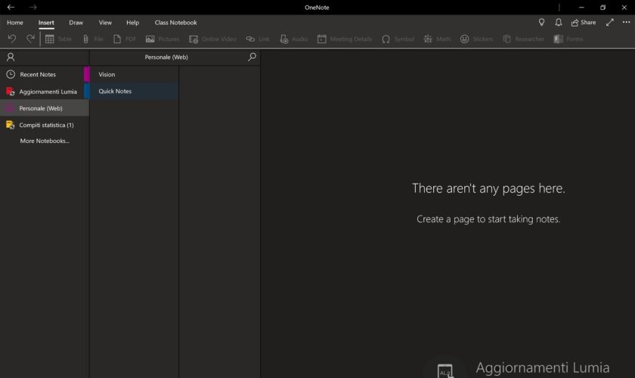This screenshot has height=378, width=635.
Task: Click the Share button
Action: coord(584,23)
